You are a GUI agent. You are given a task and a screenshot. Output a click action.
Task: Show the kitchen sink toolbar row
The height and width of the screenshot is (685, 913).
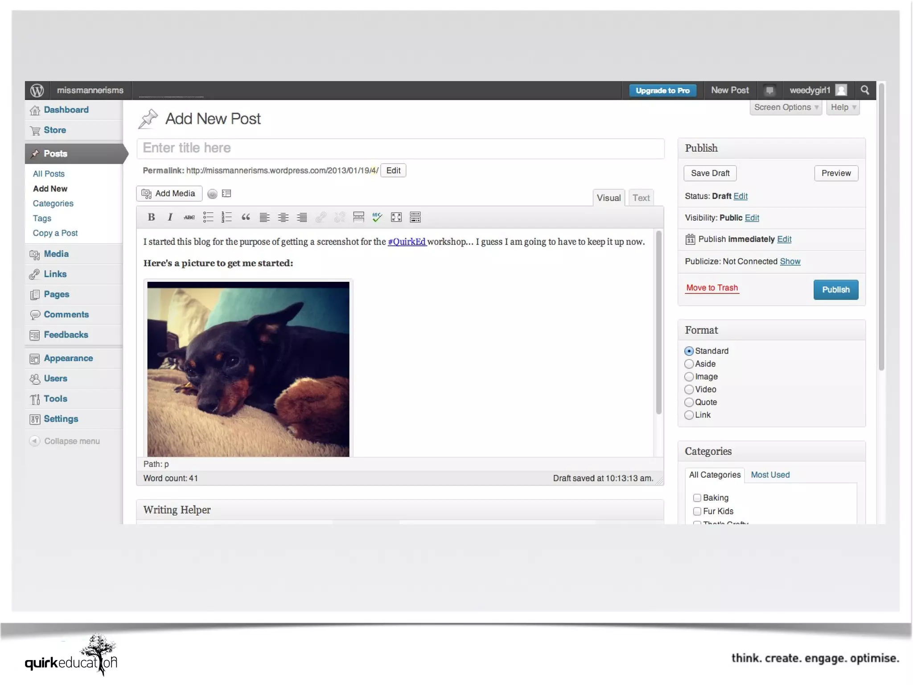pyautogui.click(x=415, y=217)
